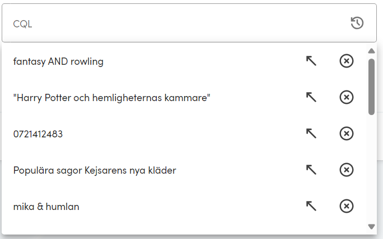The image size is (383, 239).
Task: Focus the CQL search input field
Action: click(x=168, y=23)
